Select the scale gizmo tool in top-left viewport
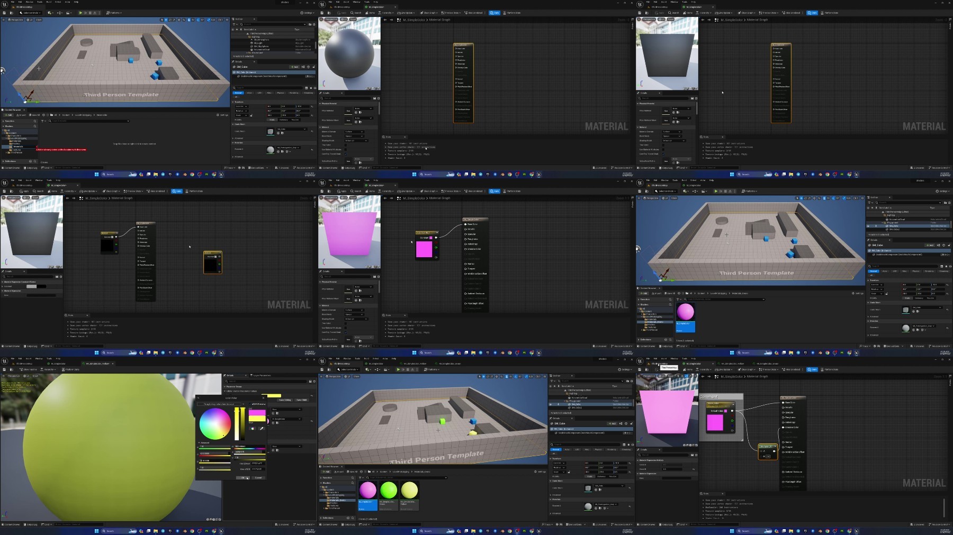Screen dimensions: 953x535 coord(174,20)
